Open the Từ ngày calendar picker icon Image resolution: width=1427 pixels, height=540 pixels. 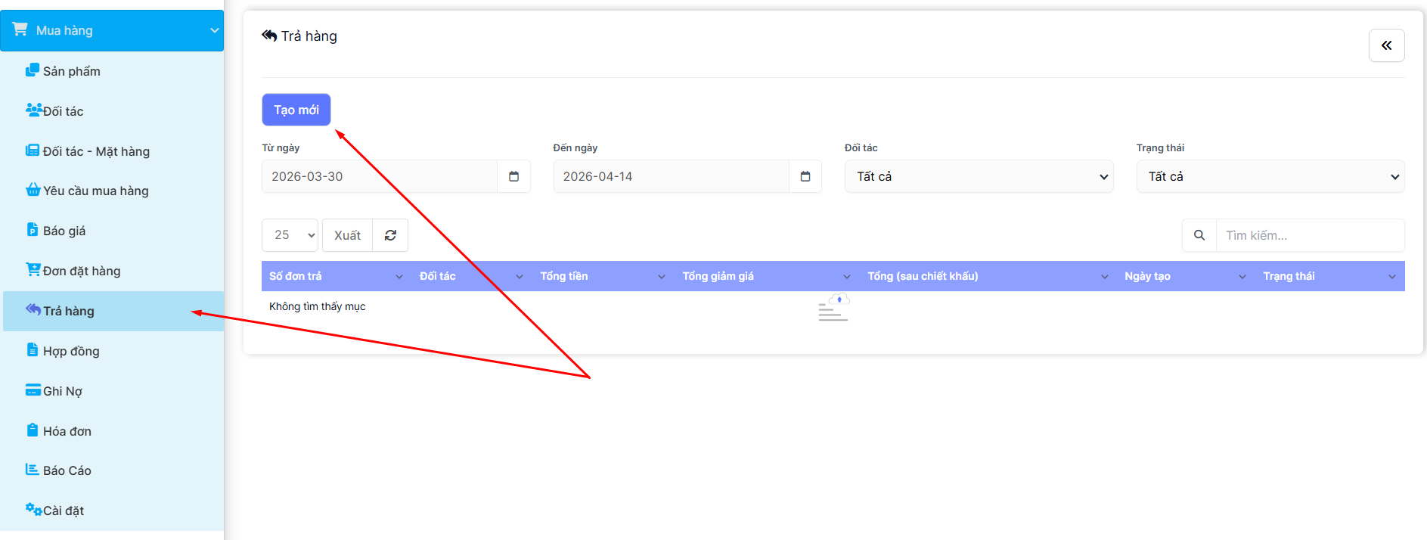click(x=513, y=176)
